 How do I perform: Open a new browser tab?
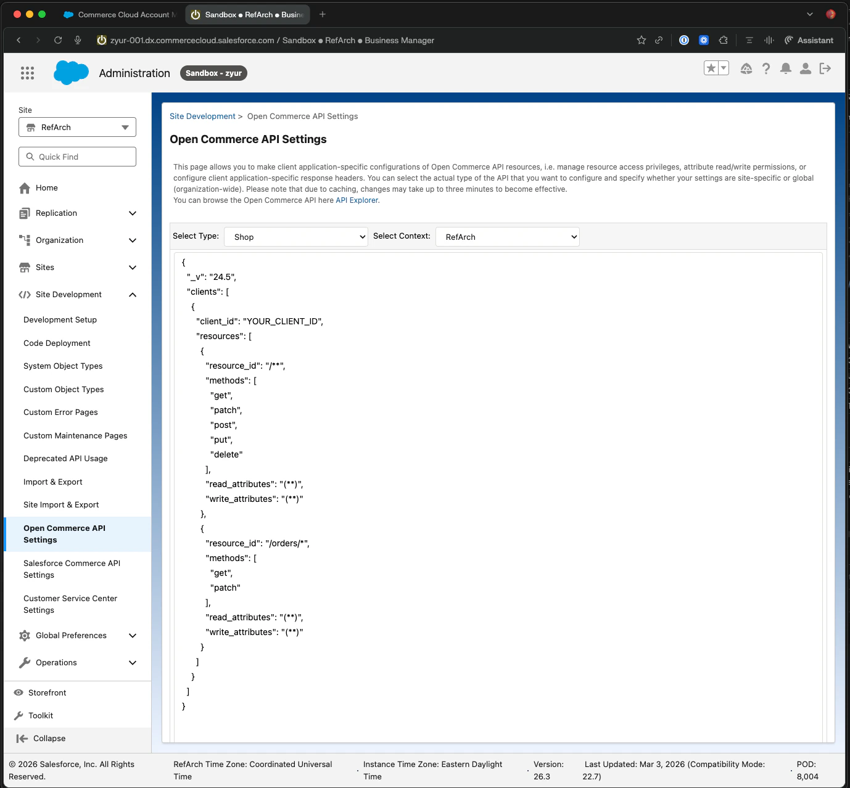coord(322,14)
